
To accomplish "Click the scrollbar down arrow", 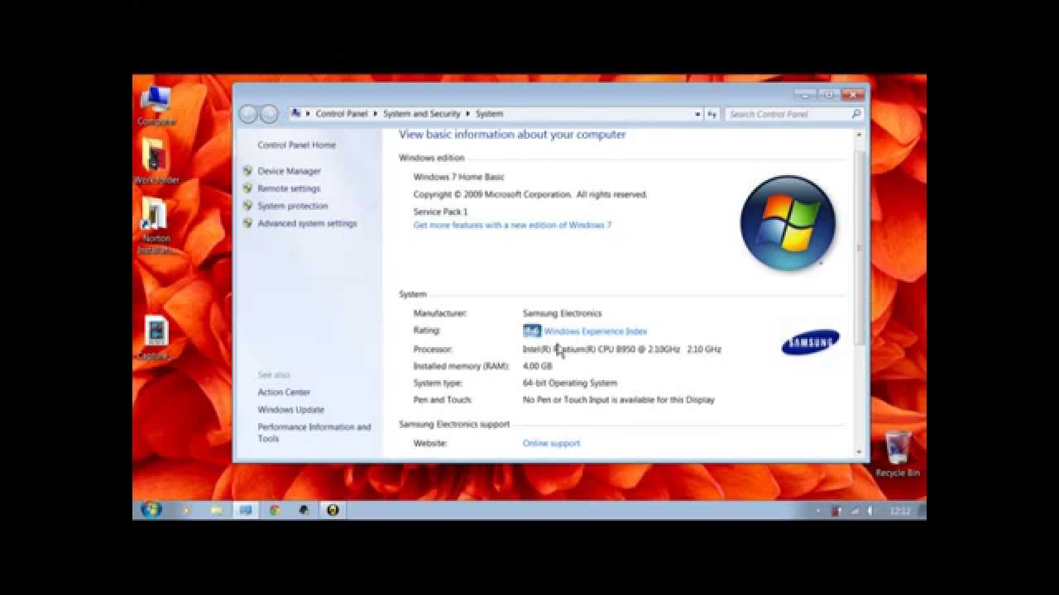I will (859, 452).
